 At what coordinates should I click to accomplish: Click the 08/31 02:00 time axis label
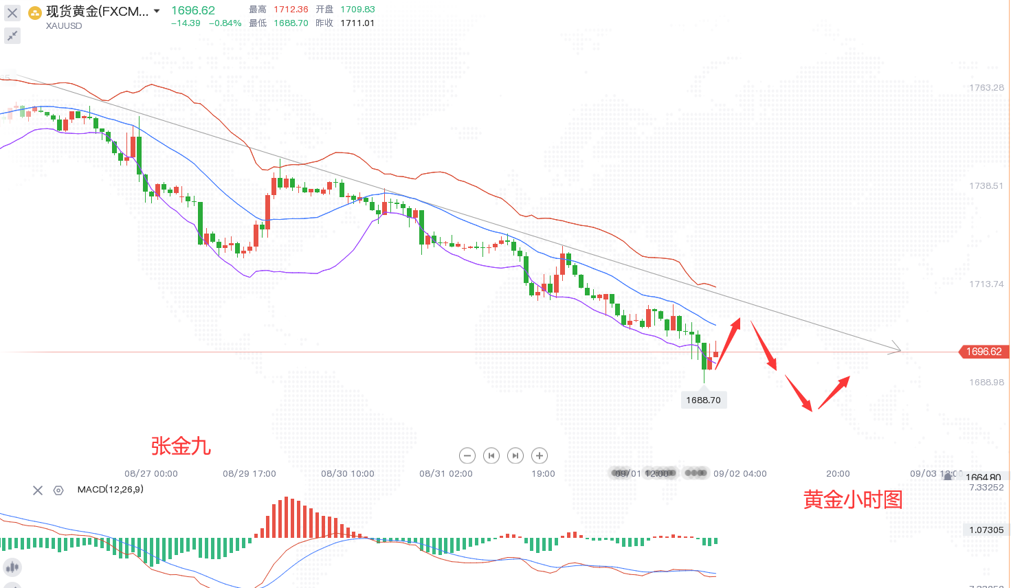click(446, 474)
